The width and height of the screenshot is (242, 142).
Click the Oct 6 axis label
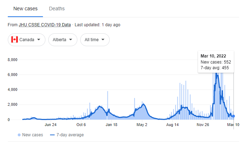pos(81,125)
